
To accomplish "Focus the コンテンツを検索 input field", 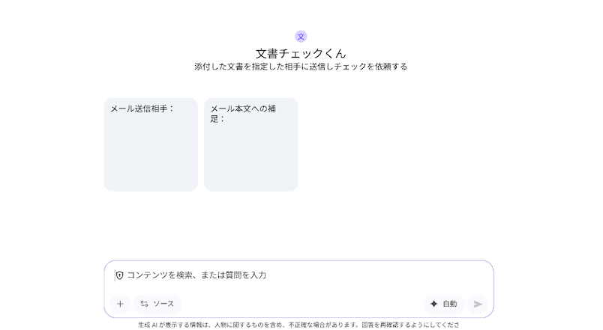I will [x=298, y=275].
